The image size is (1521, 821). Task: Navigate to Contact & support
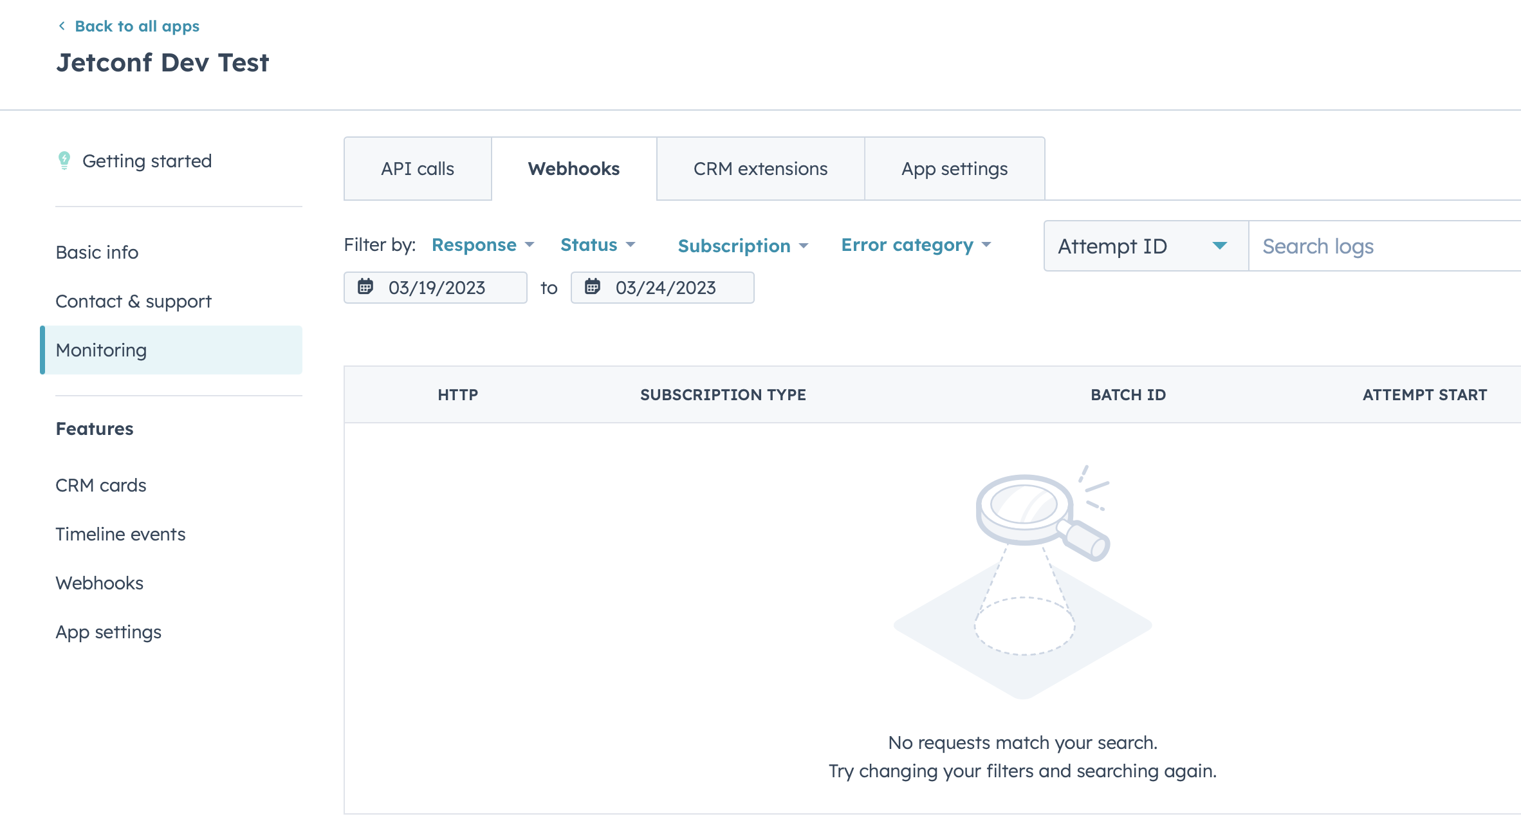pos(134,300)
